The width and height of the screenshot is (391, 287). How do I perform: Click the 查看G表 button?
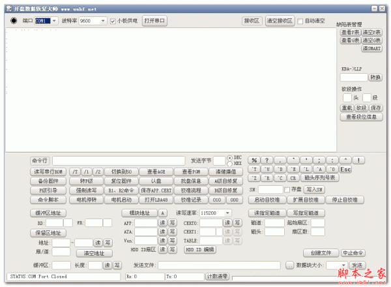pos(350,40)
